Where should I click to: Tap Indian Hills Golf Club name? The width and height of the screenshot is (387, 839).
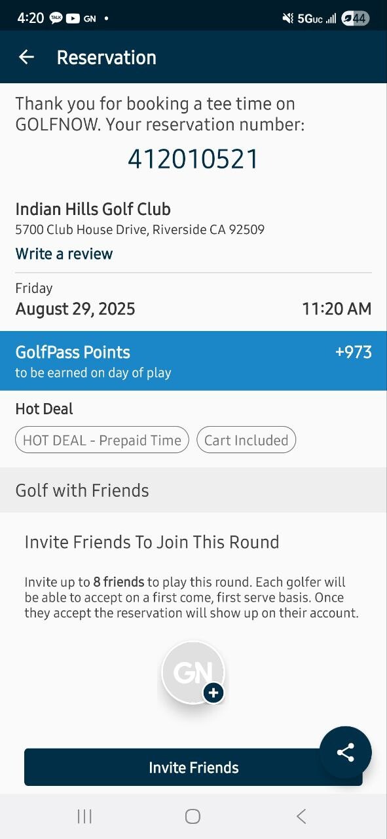[x=93, y=209]
